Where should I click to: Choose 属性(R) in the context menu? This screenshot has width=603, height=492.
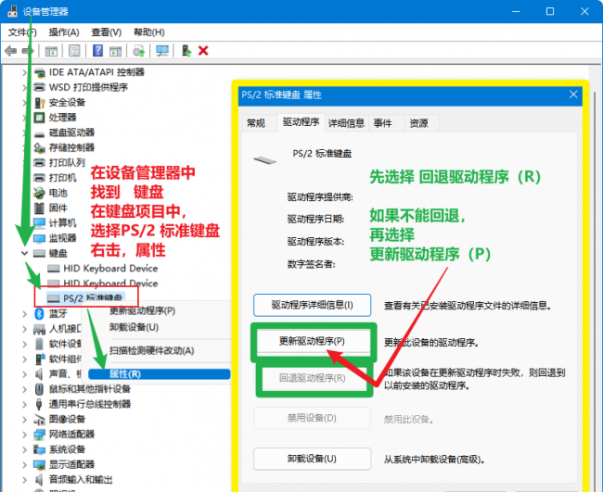[160, 374]
